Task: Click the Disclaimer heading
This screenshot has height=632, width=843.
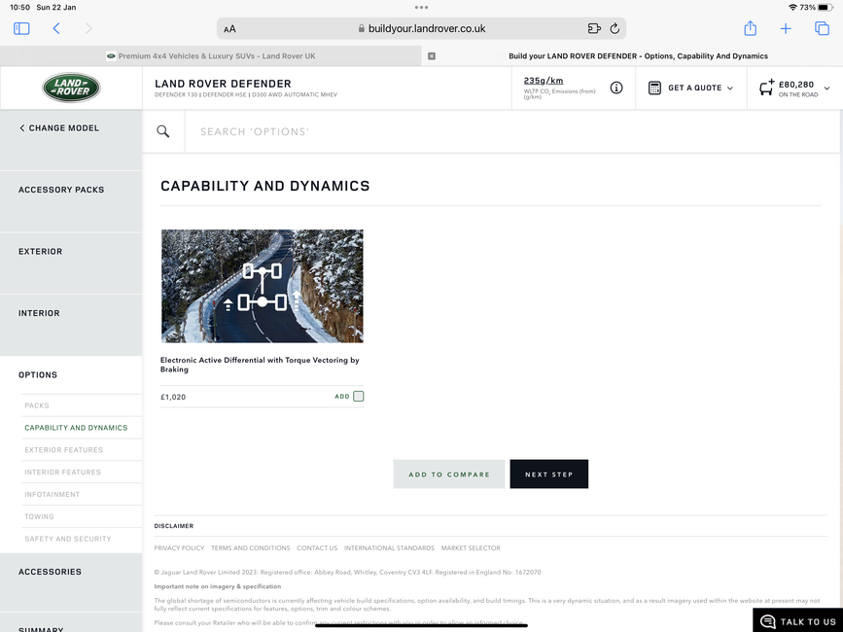Action: (174, 526)
